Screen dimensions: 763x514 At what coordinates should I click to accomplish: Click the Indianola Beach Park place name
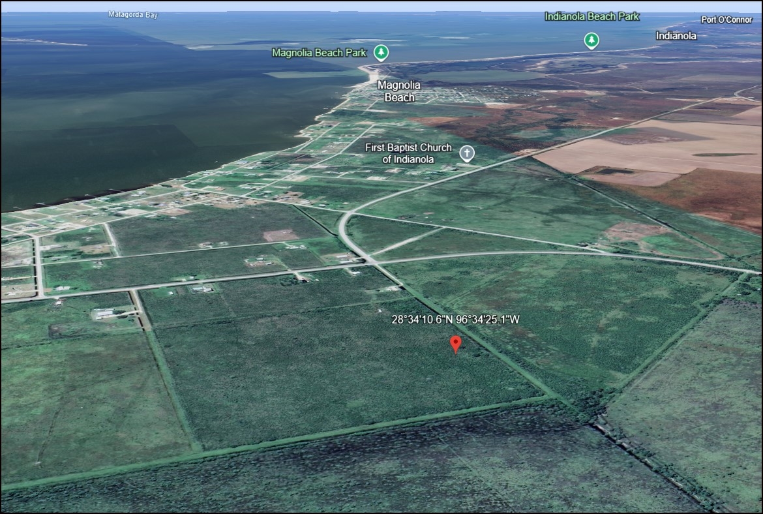pyautogui.click(x=592, y=16)
